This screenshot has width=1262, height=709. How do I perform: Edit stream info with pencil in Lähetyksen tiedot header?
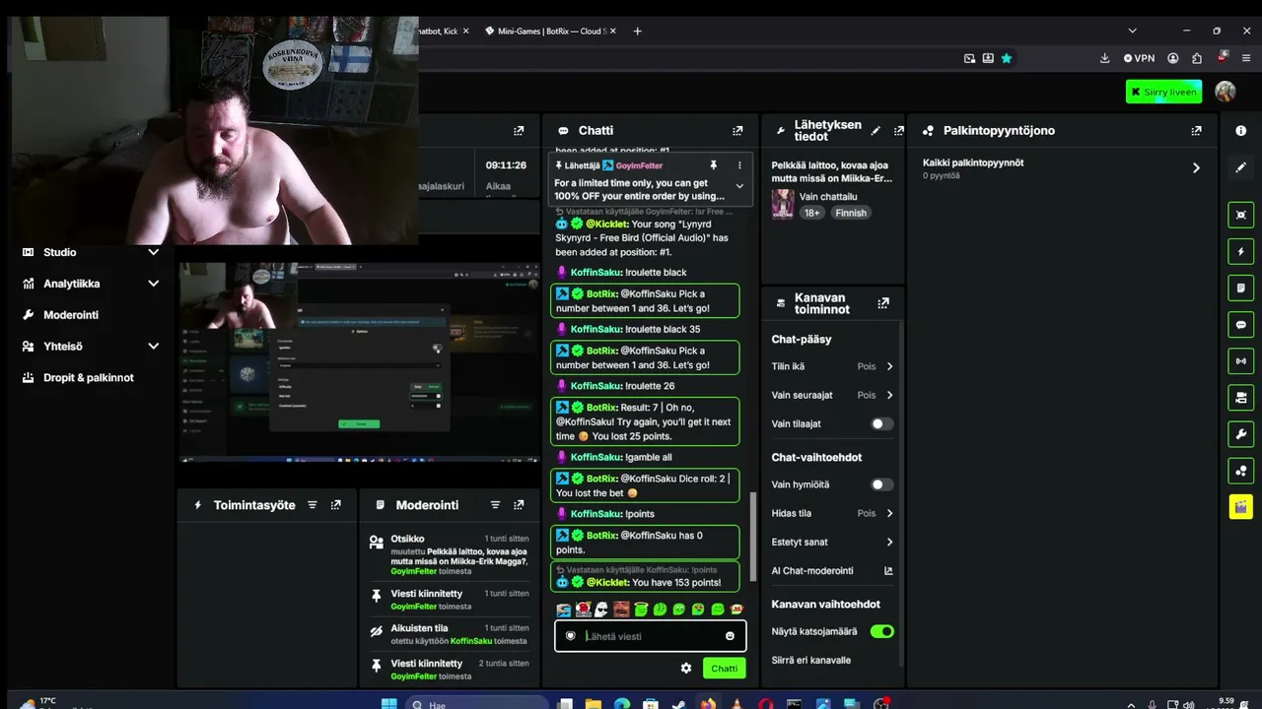point(876,130)
